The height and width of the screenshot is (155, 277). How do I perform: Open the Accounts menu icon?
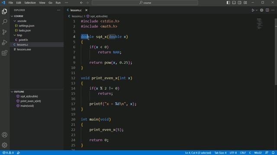point(4,135)
